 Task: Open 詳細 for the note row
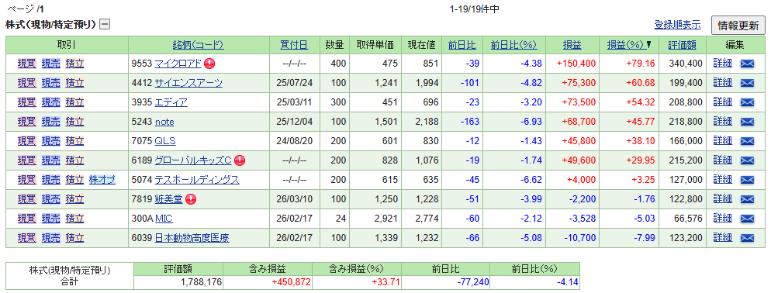722,122
